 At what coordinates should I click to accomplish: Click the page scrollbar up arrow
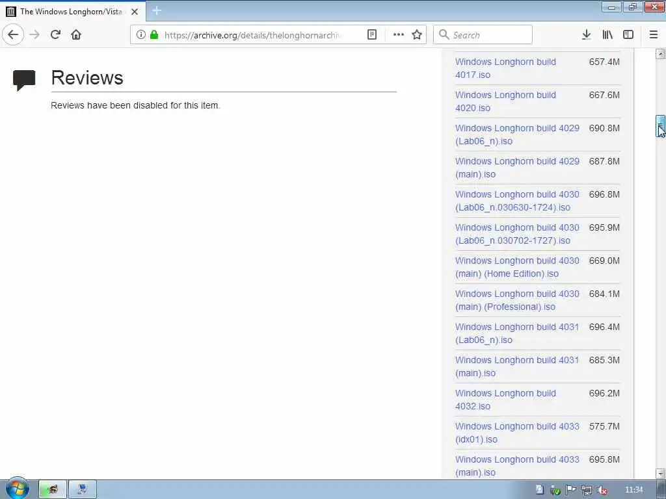click(660, 53)
